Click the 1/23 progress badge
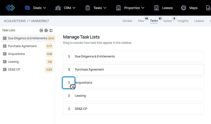Viewport: 211px width, 124px height. point(49,69)
